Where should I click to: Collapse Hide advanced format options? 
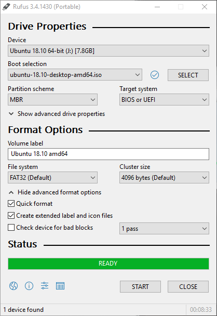pos(55,192)
